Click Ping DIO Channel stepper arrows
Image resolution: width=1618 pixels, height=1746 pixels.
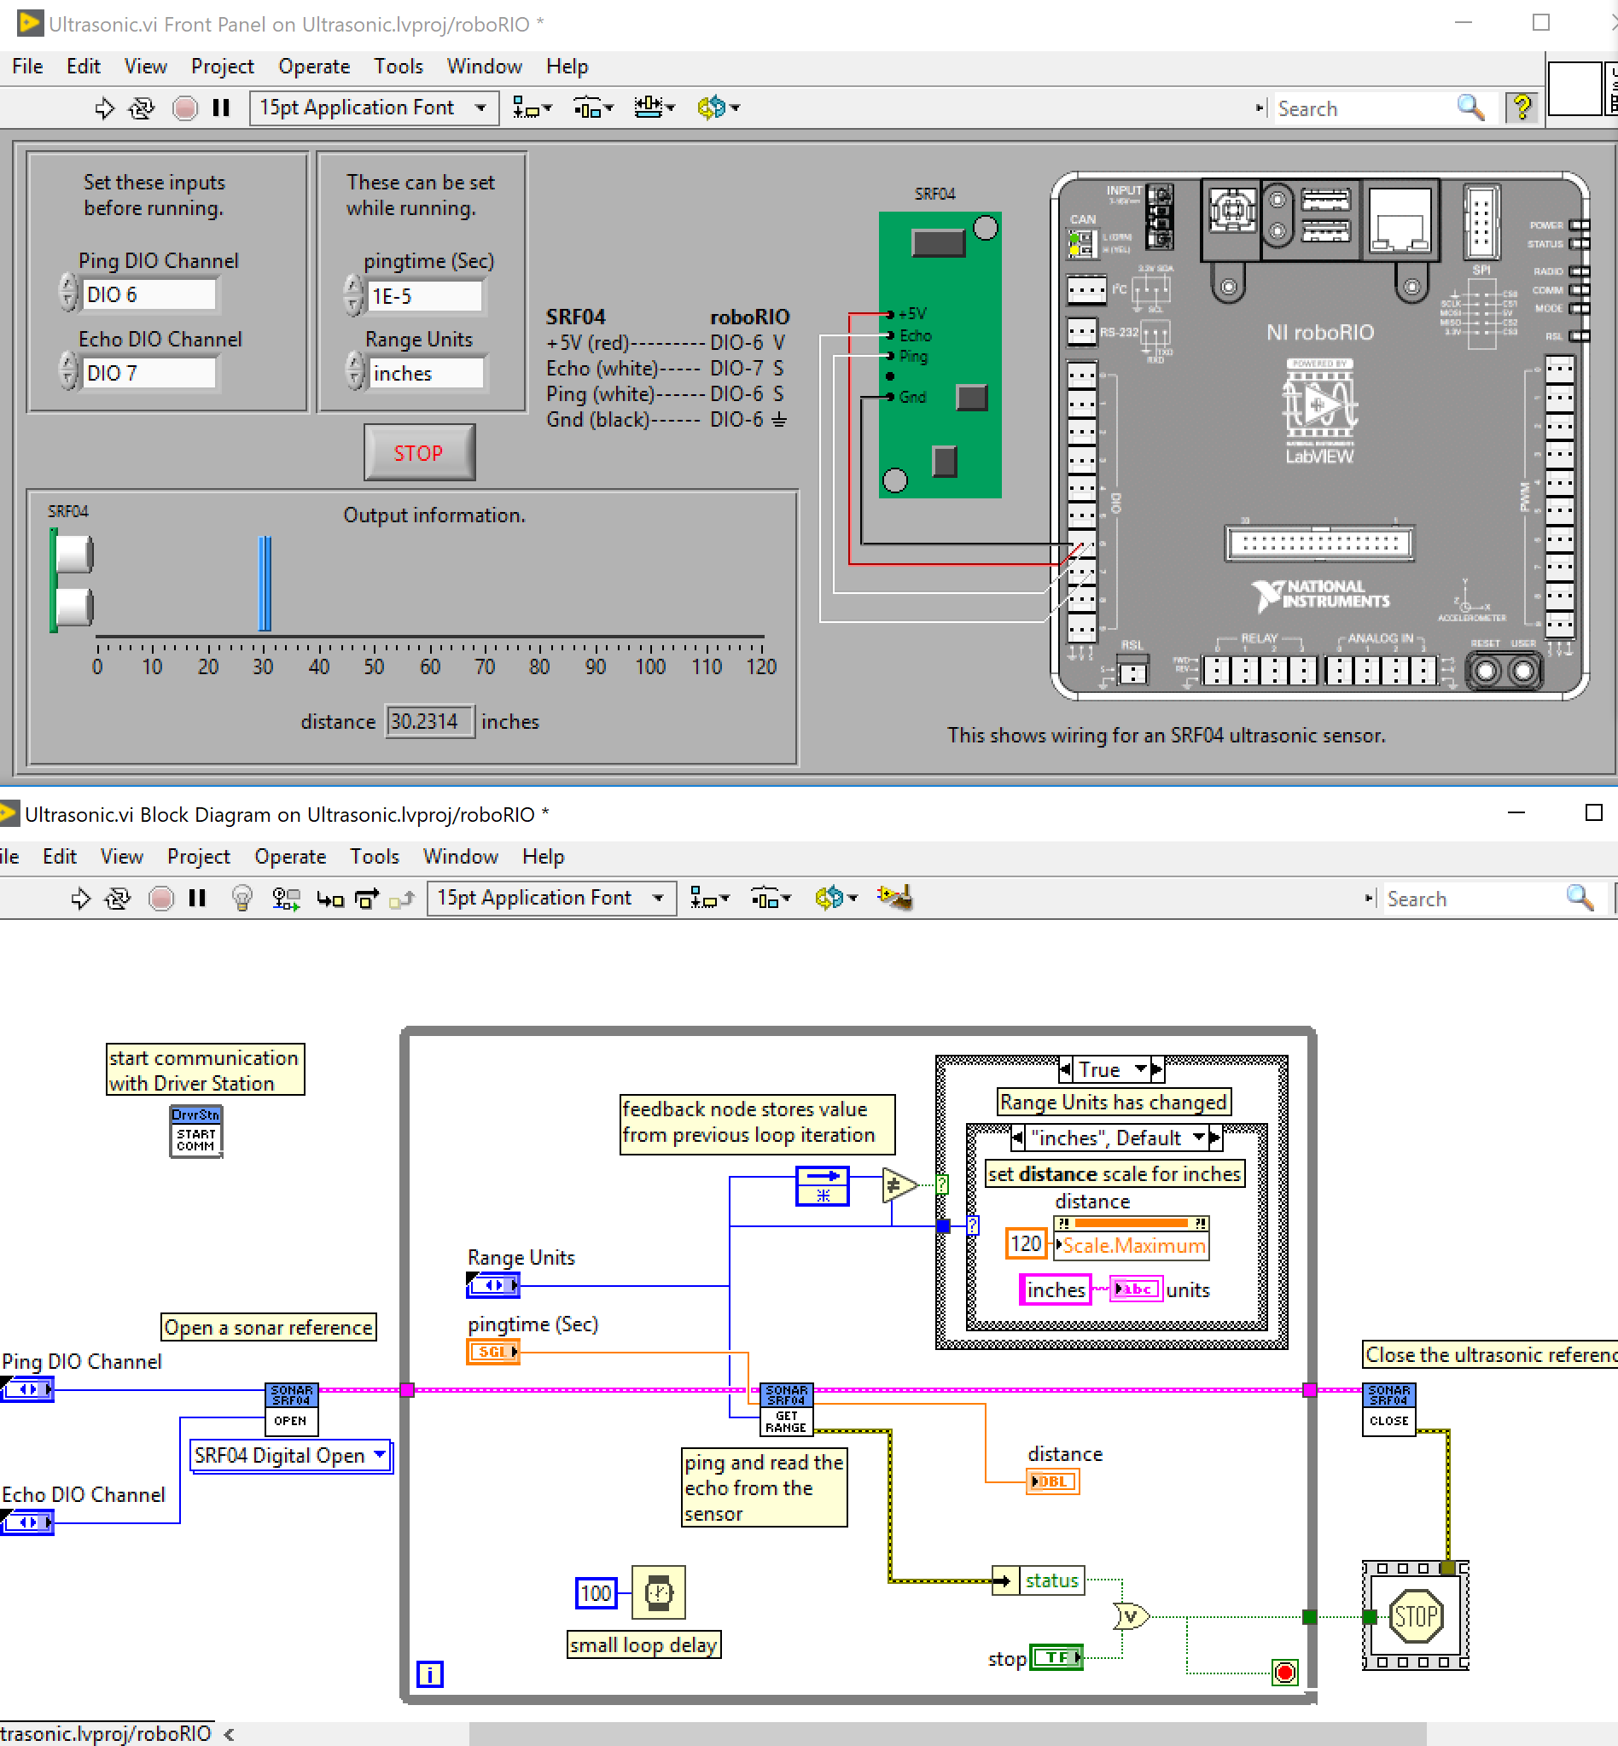(68, 293)
